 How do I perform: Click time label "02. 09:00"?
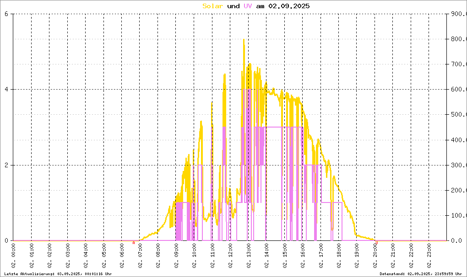pos(176,256)
